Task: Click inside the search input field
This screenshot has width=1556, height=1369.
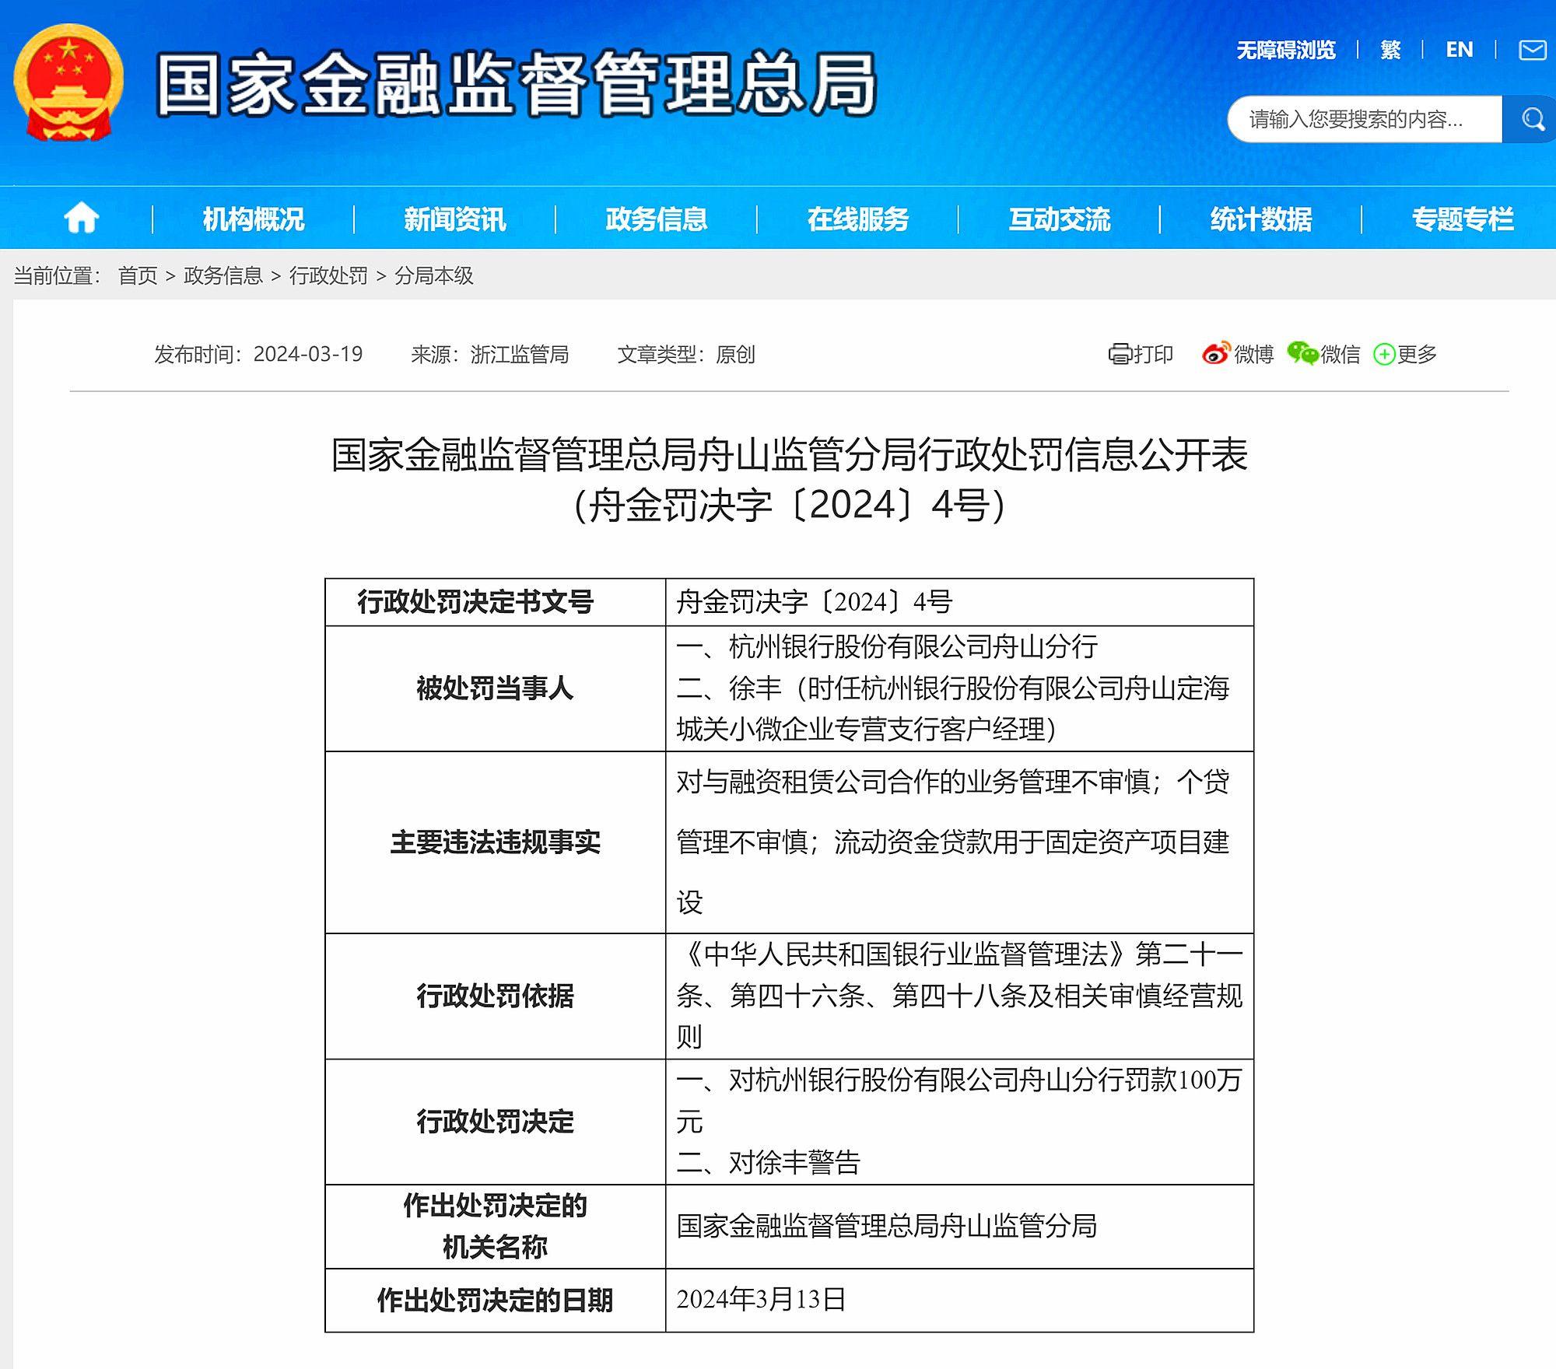Action: coord(1369,118)
